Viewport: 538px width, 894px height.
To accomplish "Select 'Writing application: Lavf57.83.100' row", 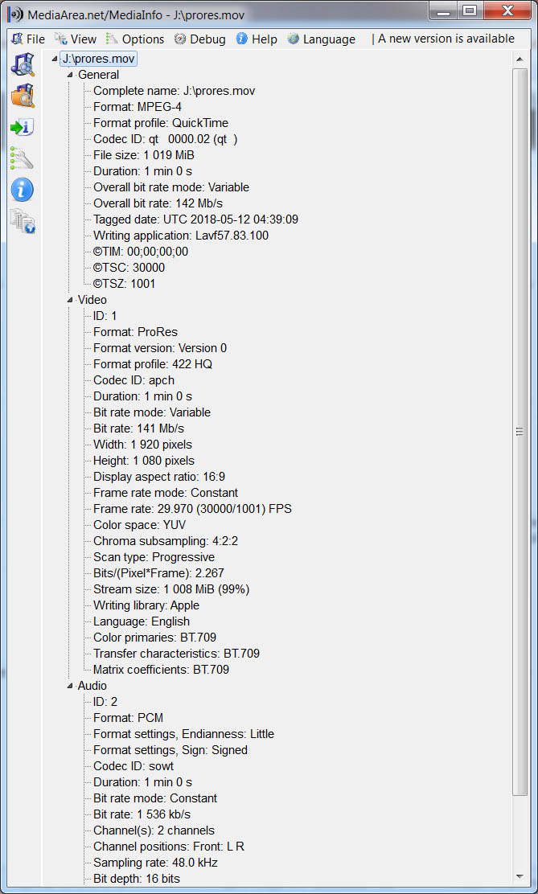I will coord(181,236).
